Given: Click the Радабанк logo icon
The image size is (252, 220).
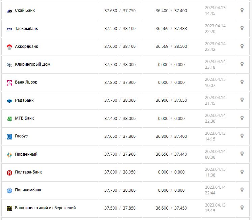Looking at the screenshot, I should (9, 101).
